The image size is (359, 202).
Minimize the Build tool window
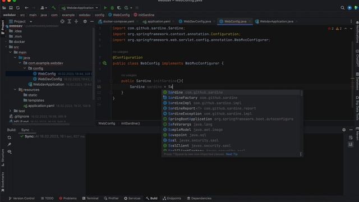click(351, 130)
